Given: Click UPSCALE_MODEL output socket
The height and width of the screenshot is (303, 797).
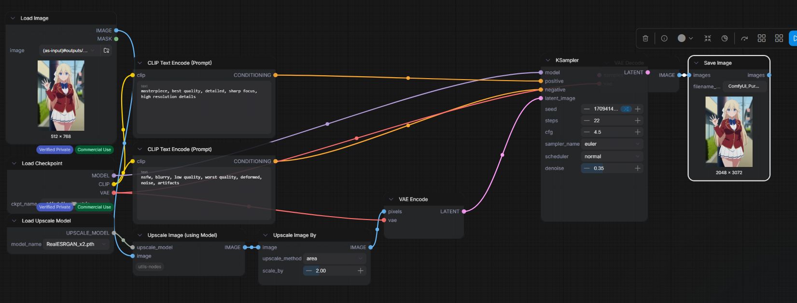Looking at the screenshot, I should point(114,233).
